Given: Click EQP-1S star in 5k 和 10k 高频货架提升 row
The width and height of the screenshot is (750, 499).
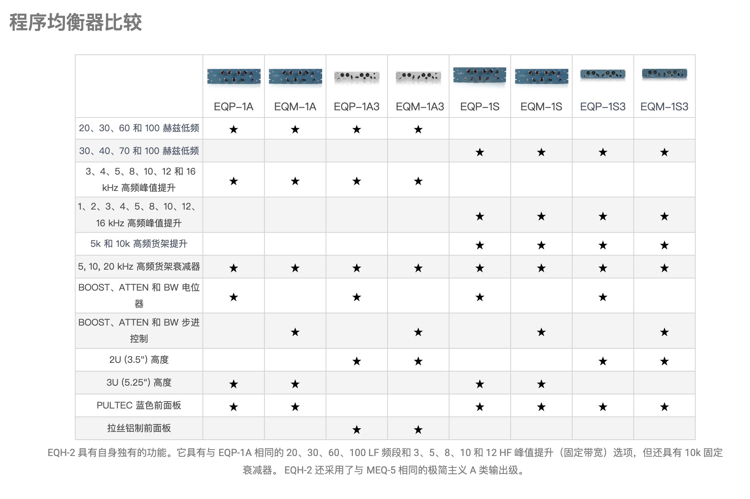Looking at the screenshot, I should 480,245.
